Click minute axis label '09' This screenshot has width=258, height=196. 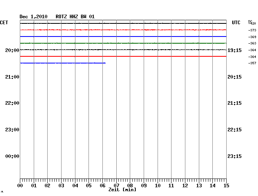pos(144,186)
